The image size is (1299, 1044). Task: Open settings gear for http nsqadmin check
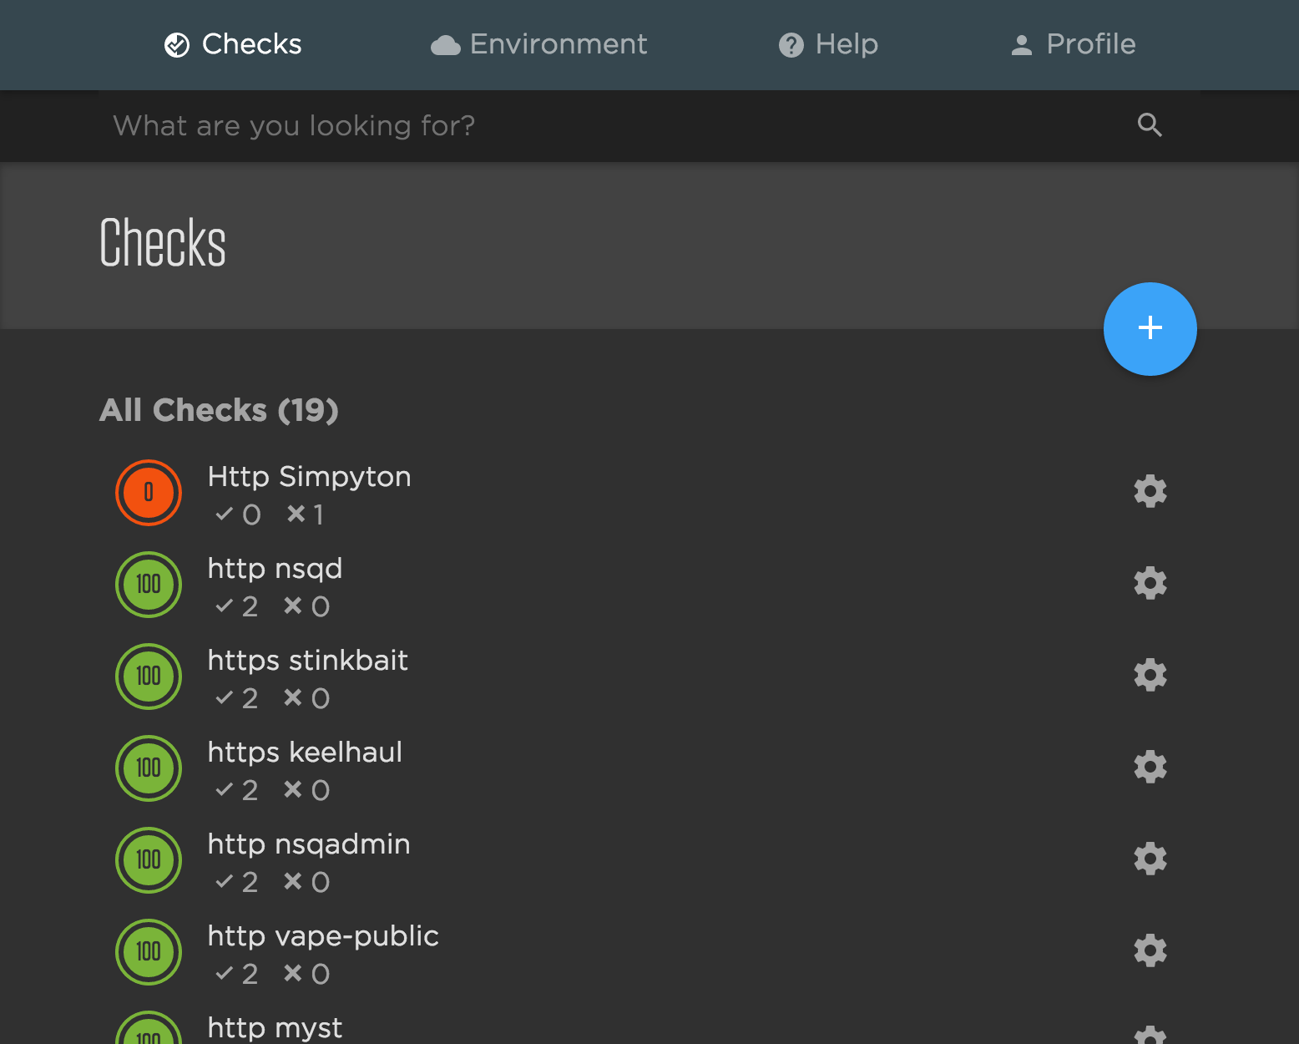pyautogui.click(x=1150, y=859)
